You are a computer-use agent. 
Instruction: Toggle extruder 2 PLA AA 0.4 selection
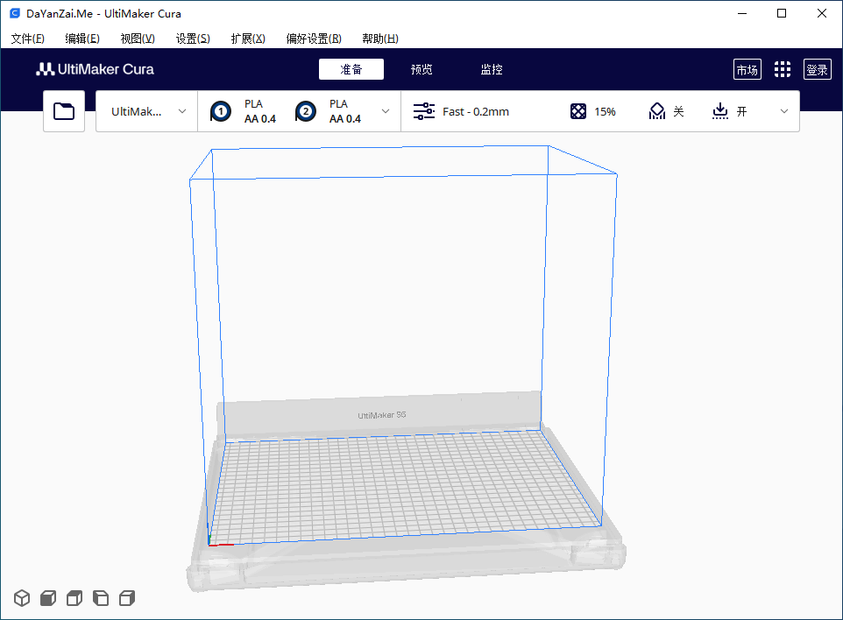(329, 111)
